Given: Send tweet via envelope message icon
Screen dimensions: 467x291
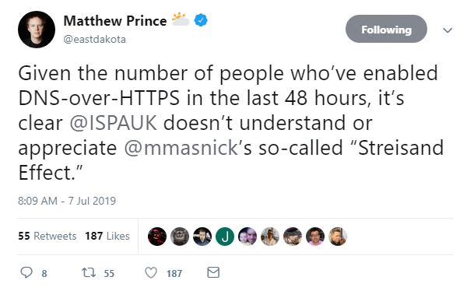Looking at the screenshot, I should coord(213,272).
